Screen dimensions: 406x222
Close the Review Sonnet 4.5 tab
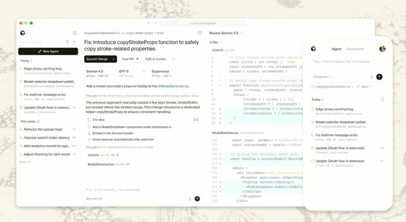pyautogui.click(x=241, y=33)
